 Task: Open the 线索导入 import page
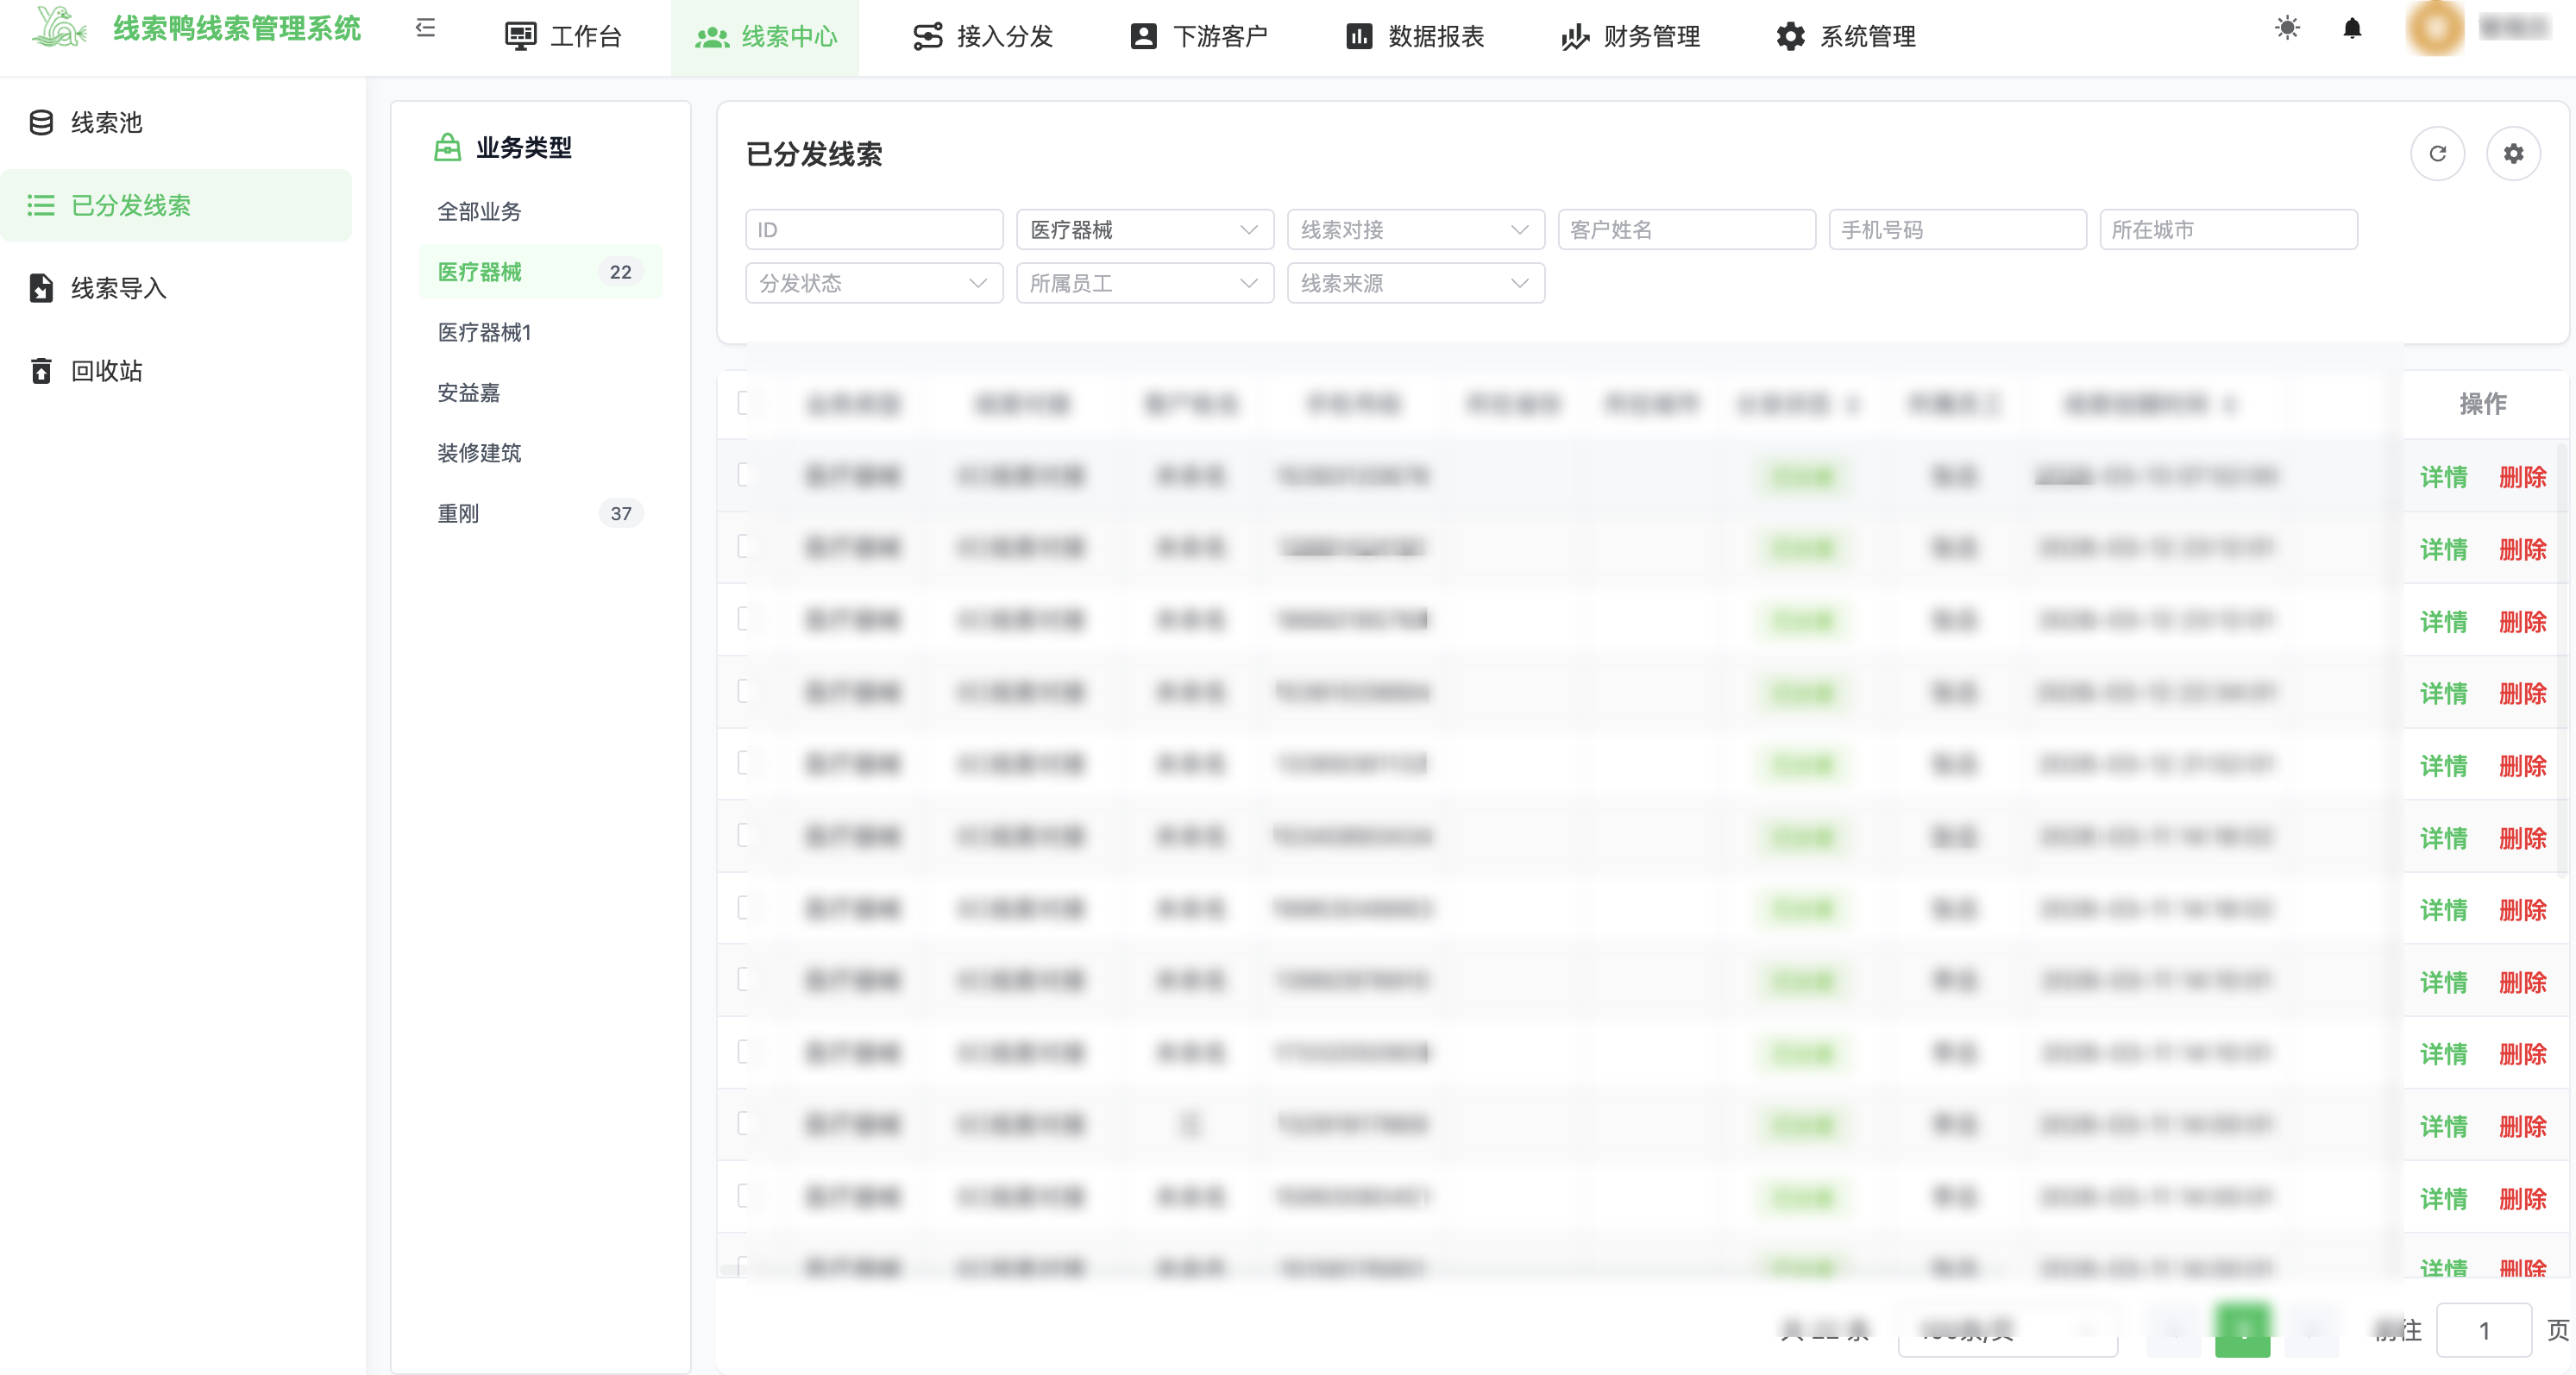(118, 288)
